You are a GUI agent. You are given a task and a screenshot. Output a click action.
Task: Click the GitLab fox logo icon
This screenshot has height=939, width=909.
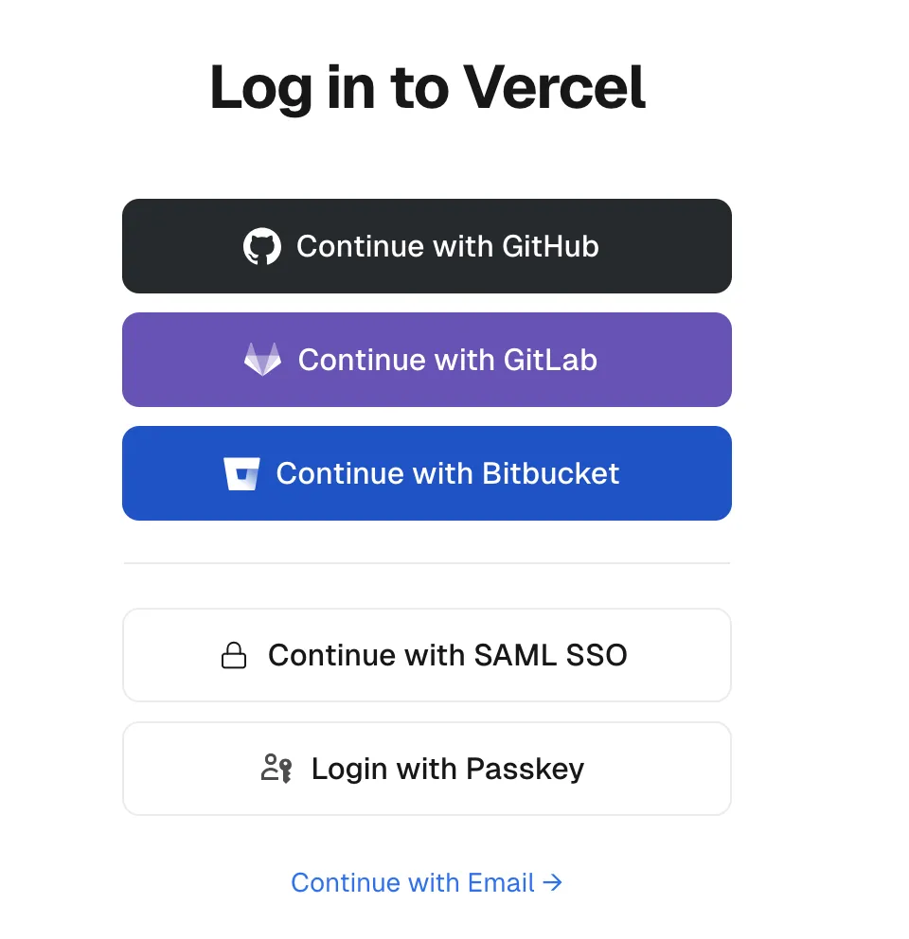click(262, 360)
